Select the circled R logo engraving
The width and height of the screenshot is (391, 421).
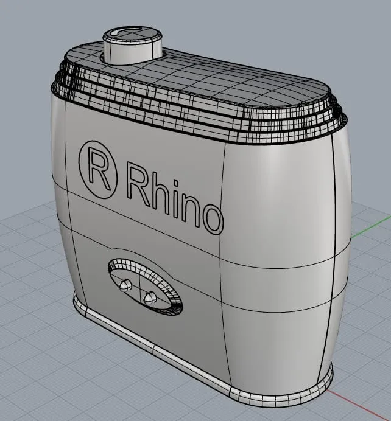[x=98, y=170]
